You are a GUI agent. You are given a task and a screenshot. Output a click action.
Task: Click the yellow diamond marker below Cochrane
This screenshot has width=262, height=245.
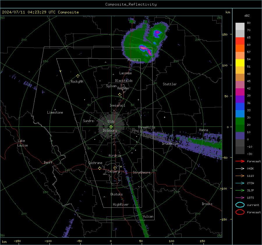point(100,168)
